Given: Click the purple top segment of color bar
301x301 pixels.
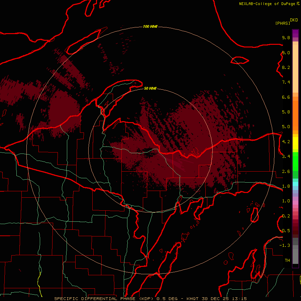Looking at the screenshot, I should (295, 33).
